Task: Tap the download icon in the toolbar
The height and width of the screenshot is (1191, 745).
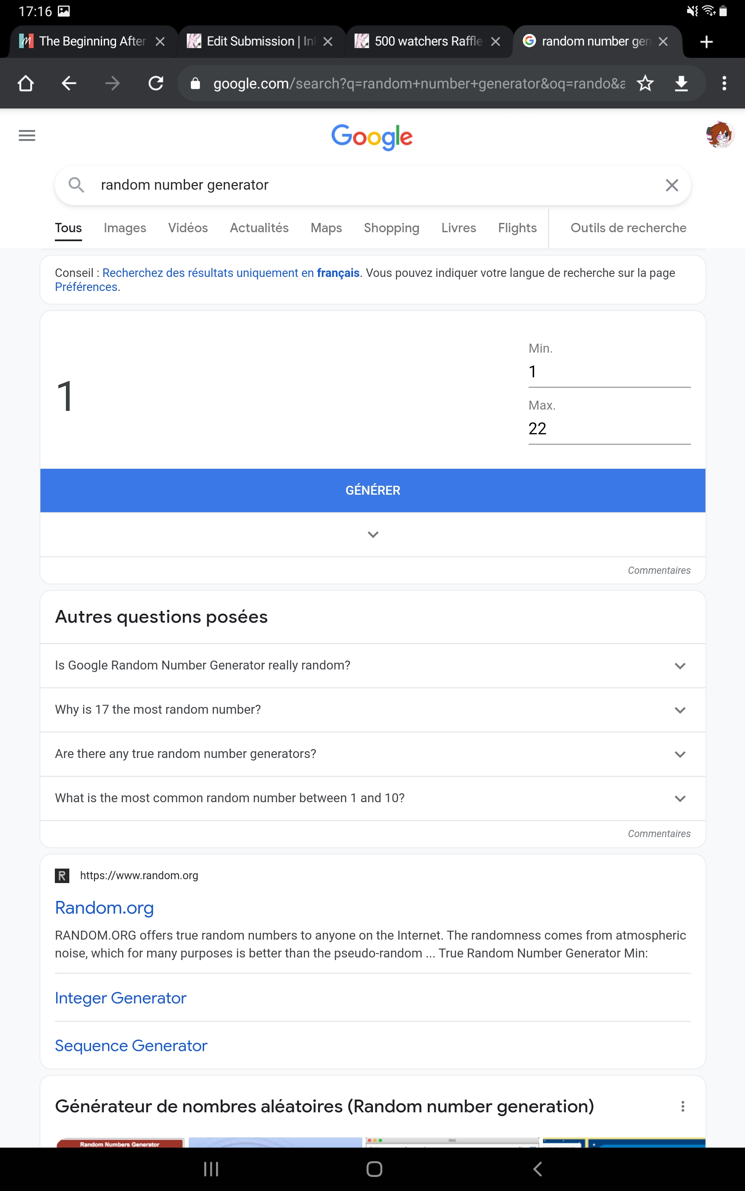Action: (x=681, y=84)
